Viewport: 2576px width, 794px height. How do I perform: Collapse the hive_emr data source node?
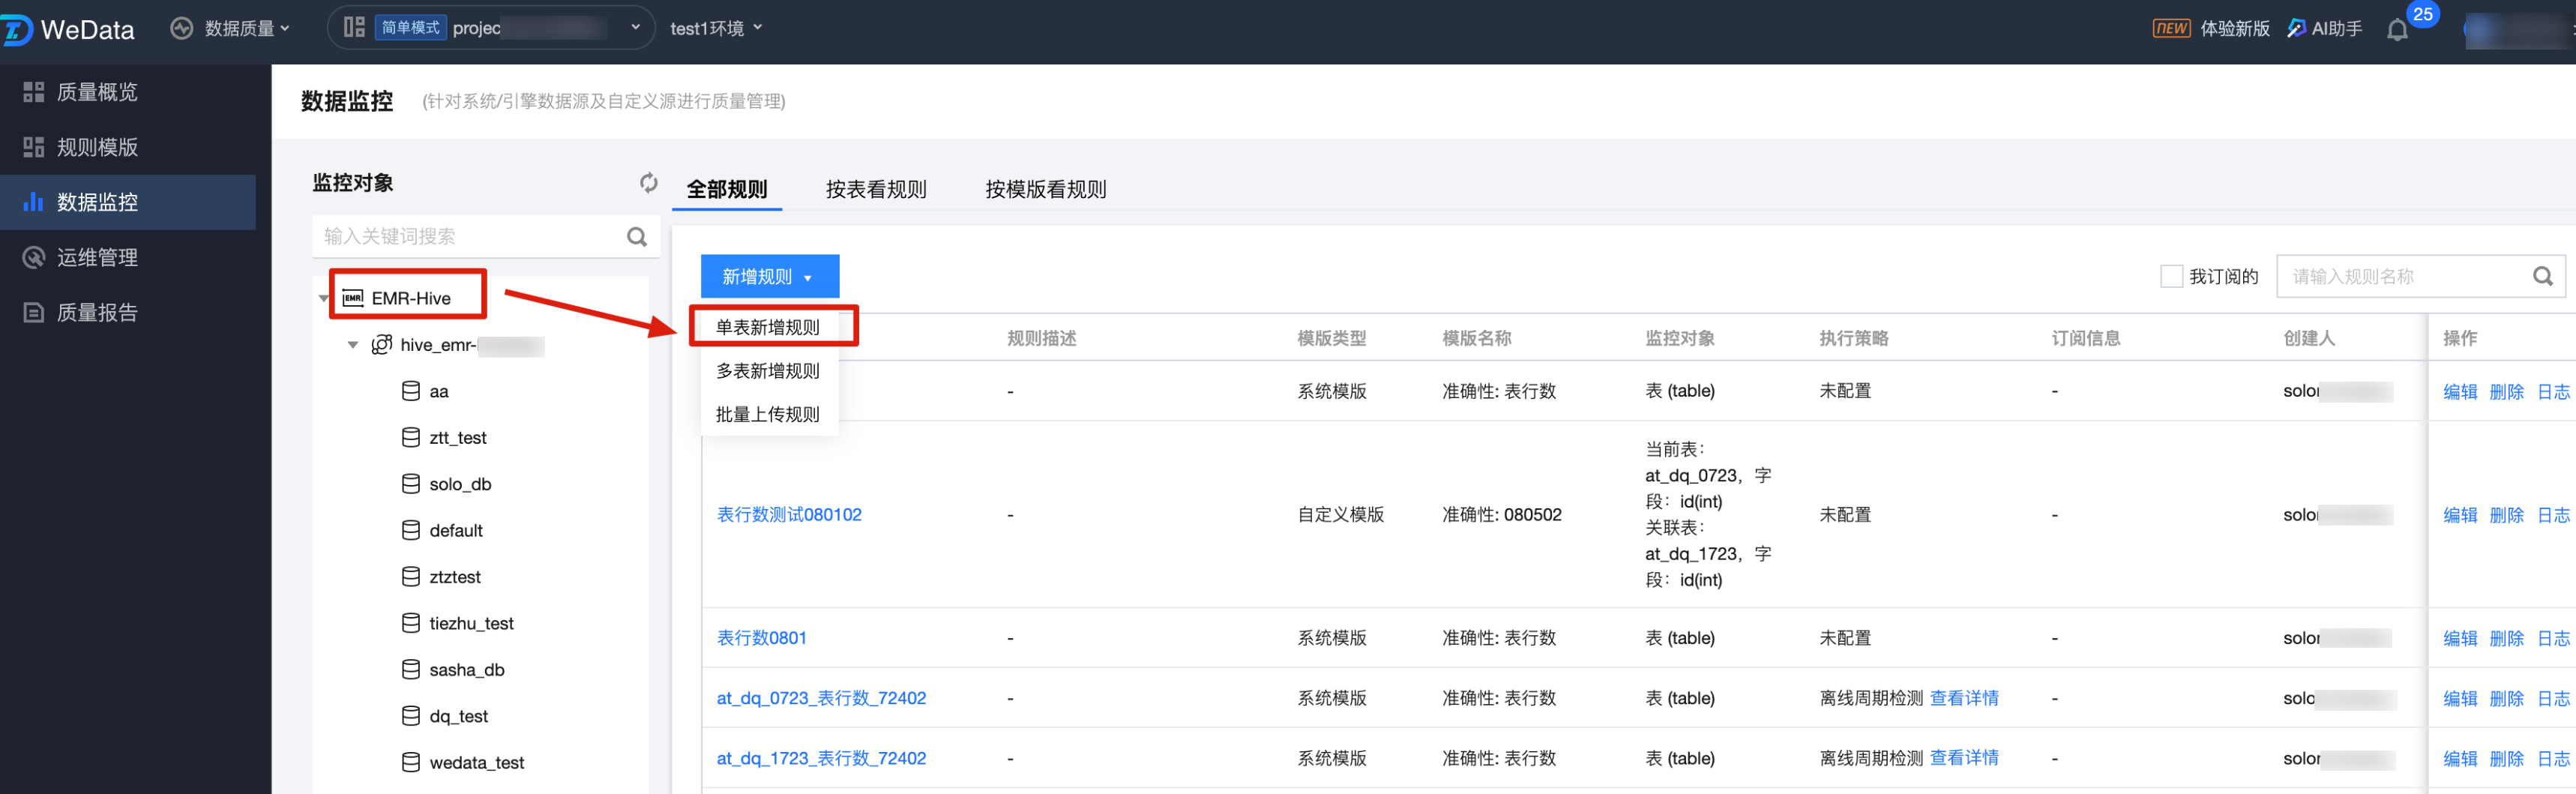353,345
